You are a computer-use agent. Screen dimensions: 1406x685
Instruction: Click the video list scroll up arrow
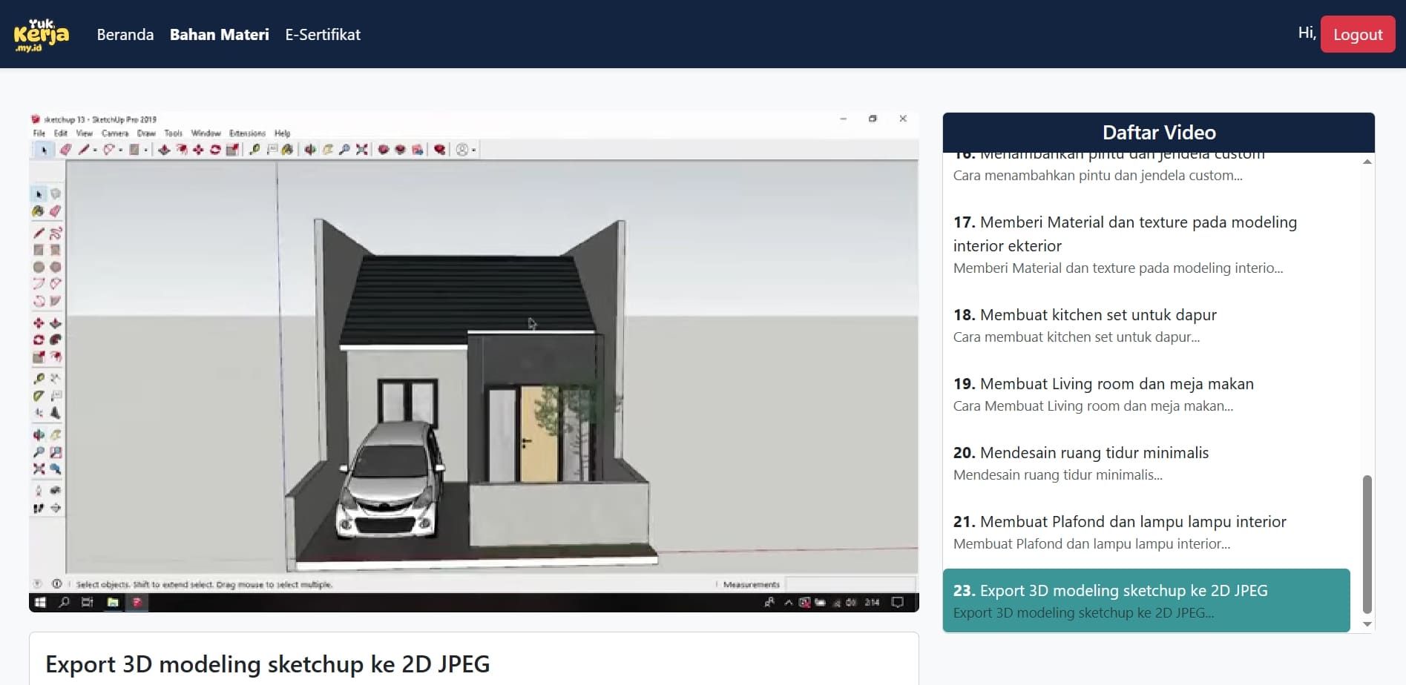(1367, 162)
